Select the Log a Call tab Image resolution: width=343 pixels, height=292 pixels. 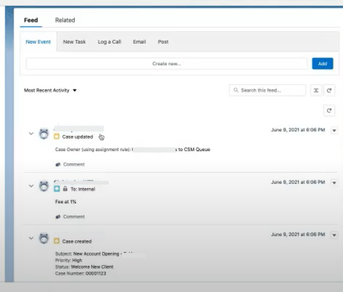(x=109, y=42)
